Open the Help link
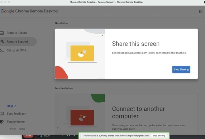205x139 pixels. [10, 106]
